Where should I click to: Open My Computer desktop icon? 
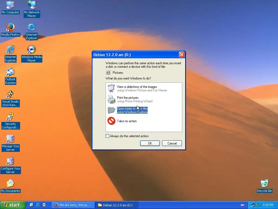point(10,7)
